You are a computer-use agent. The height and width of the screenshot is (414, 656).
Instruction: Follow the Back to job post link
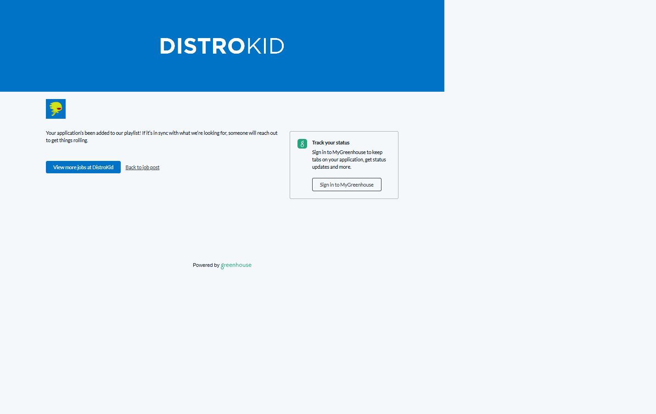142,167
